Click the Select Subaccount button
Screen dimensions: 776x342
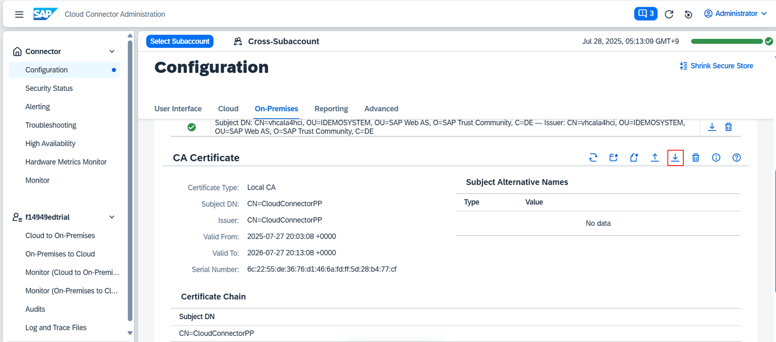[180, 41]
